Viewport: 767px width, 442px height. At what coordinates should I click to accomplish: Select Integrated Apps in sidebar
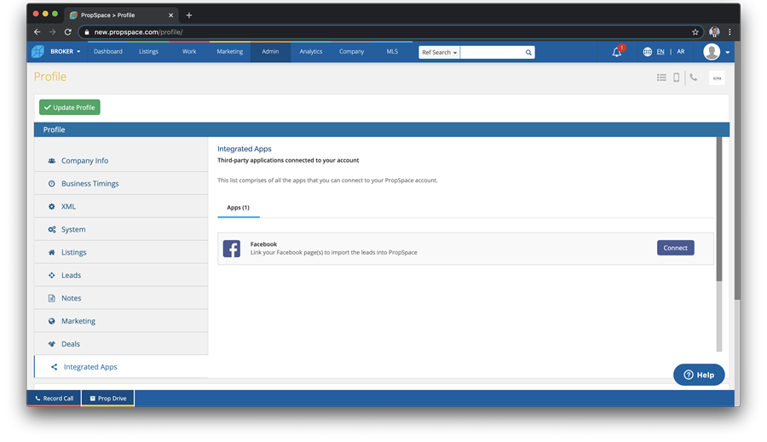point(121,367)
